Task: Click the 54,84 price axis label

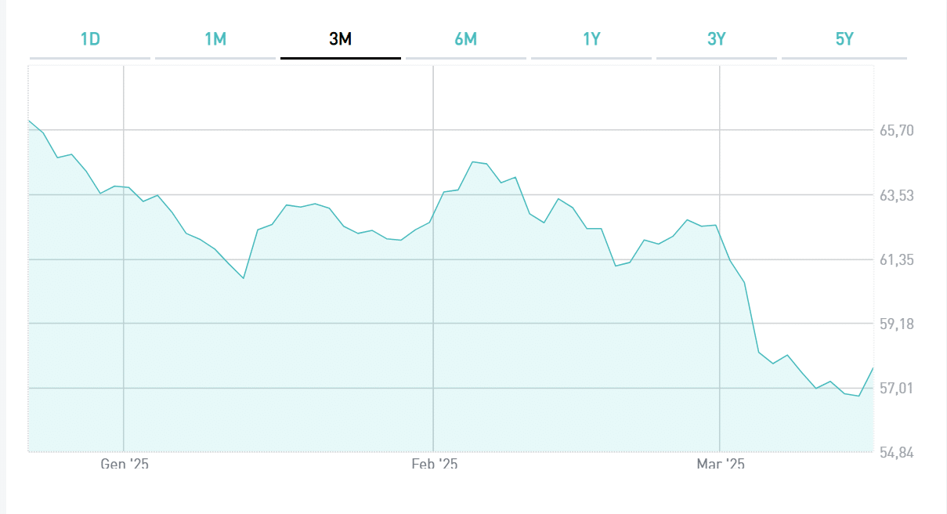Action: click(897, 453)
